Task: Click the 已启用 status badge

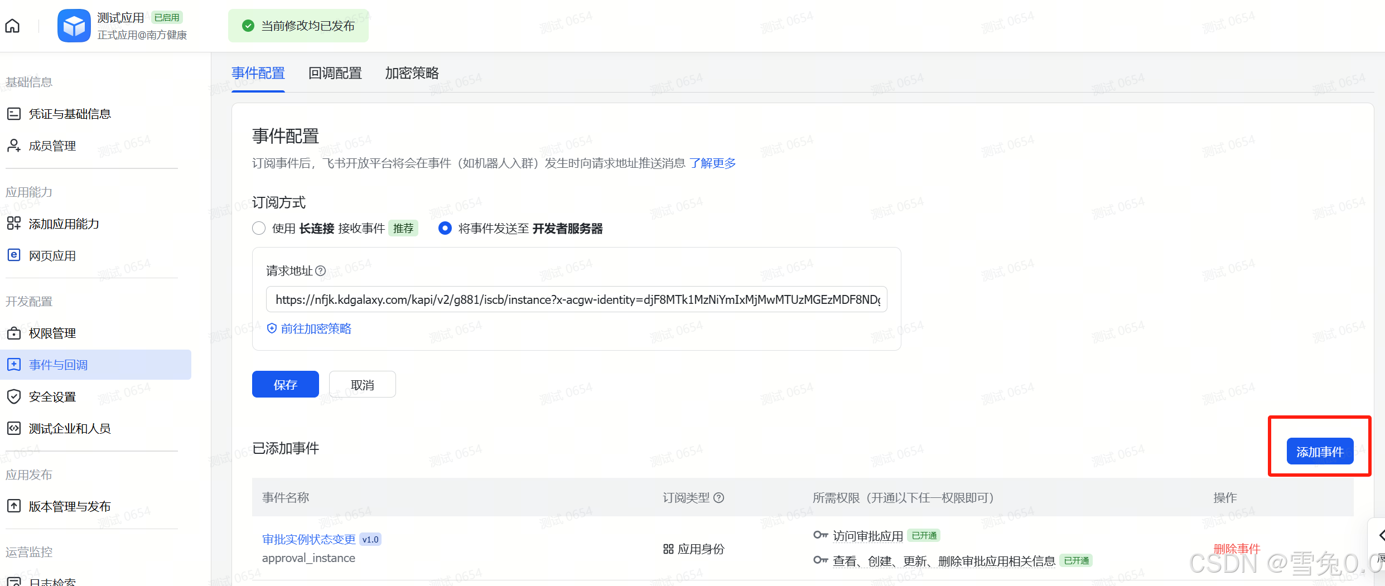Action: (167, 17)
